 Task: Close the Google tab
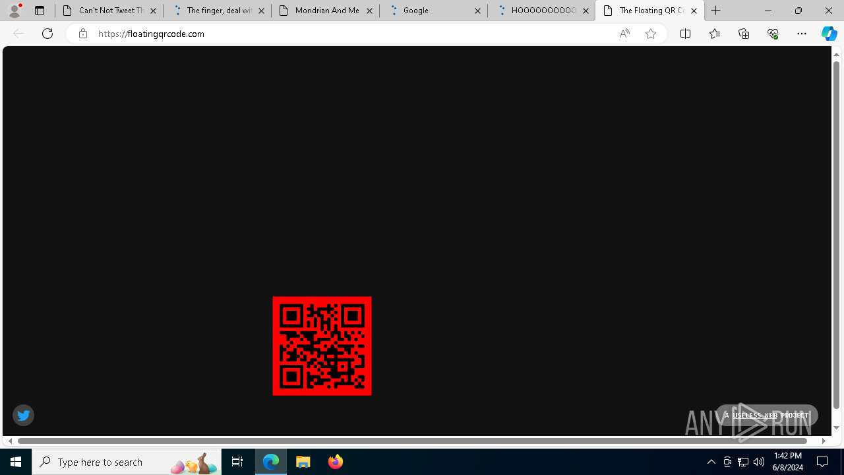pyautogui.click(x=477, y=11)
